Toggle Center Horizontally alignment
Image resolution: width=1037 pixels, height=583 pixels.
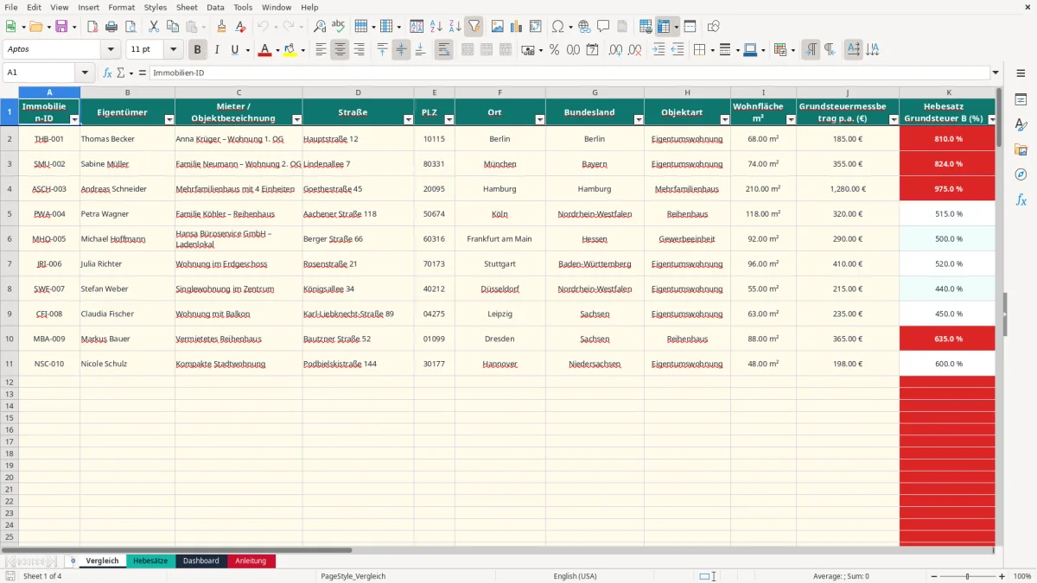[340, 50]
